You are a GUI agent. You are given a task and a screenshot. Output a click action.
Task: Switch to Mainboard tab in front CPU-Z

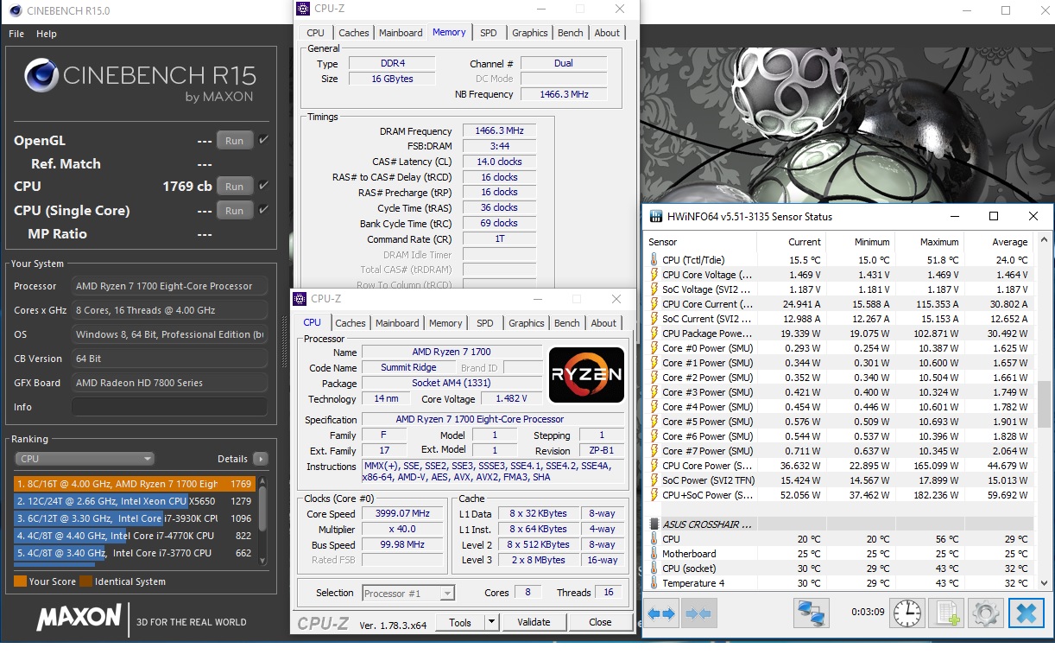397,323
